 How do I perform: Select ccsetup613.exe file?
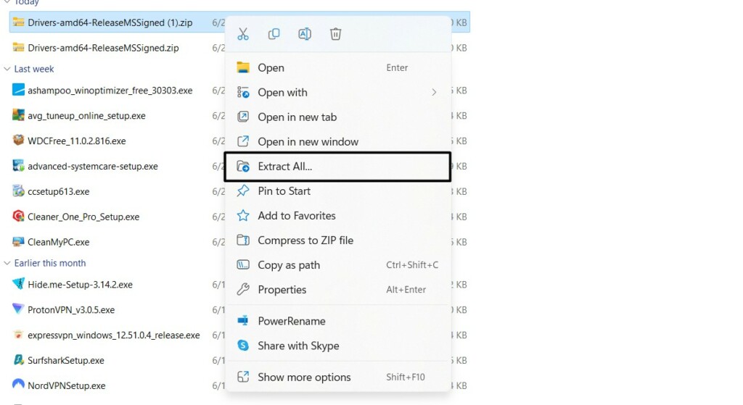tap(58, 192)
